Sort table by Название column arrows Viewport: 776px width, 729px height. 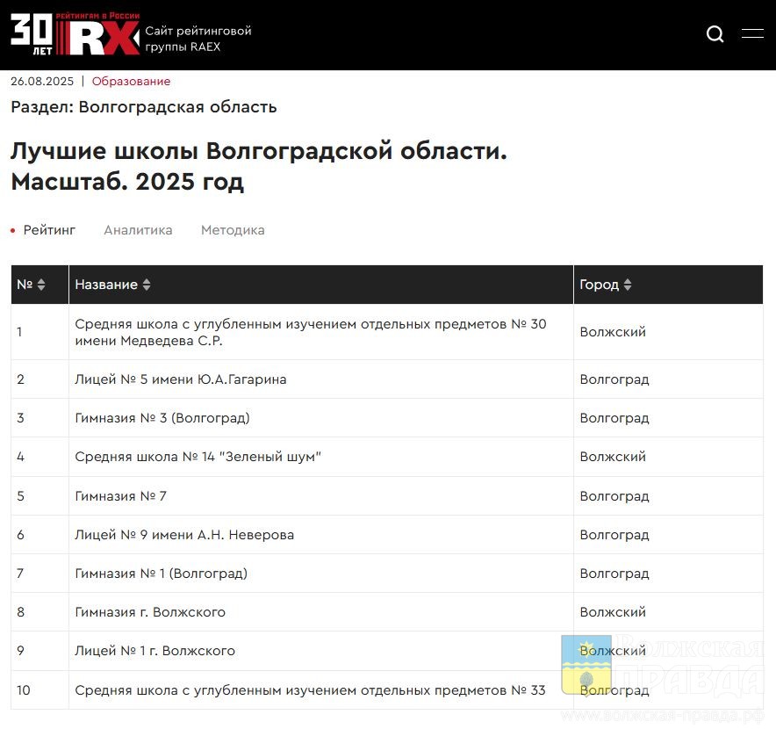pyautogui.click(x=147, y=285)
